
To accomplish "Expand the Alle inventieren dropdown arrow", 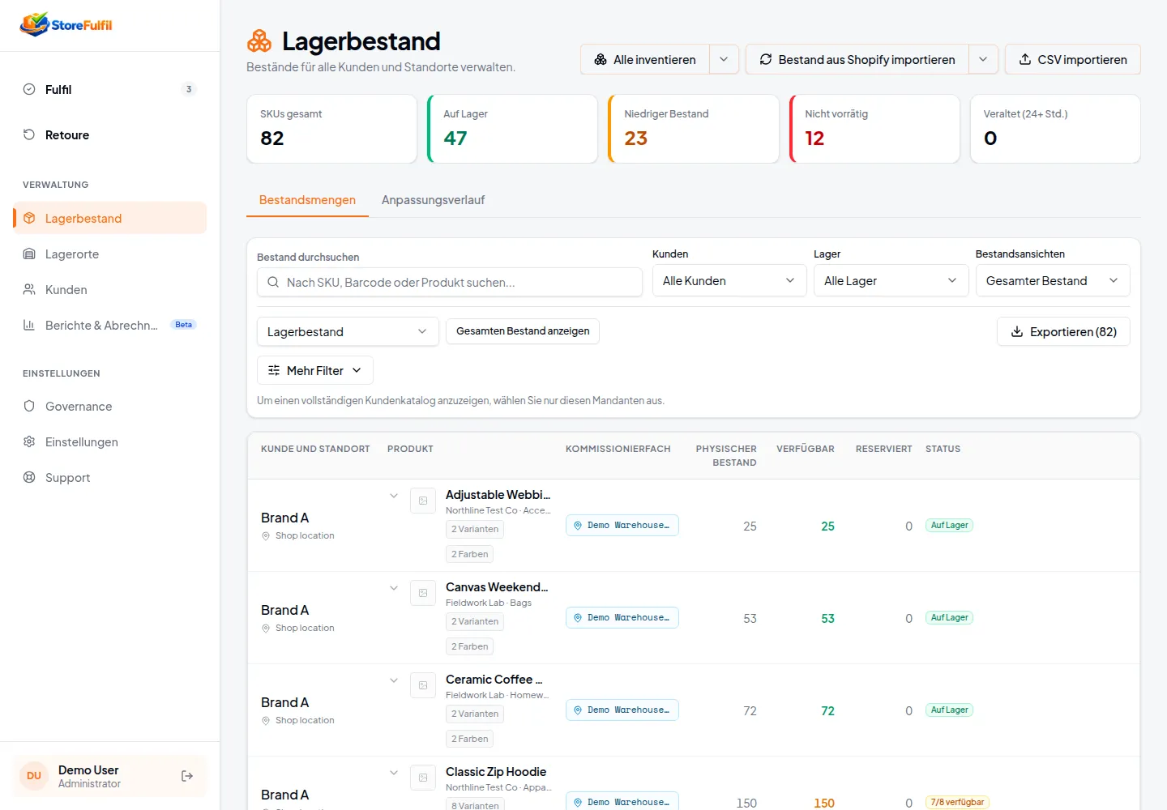I will pyautogui.click(x=724, y=59).
